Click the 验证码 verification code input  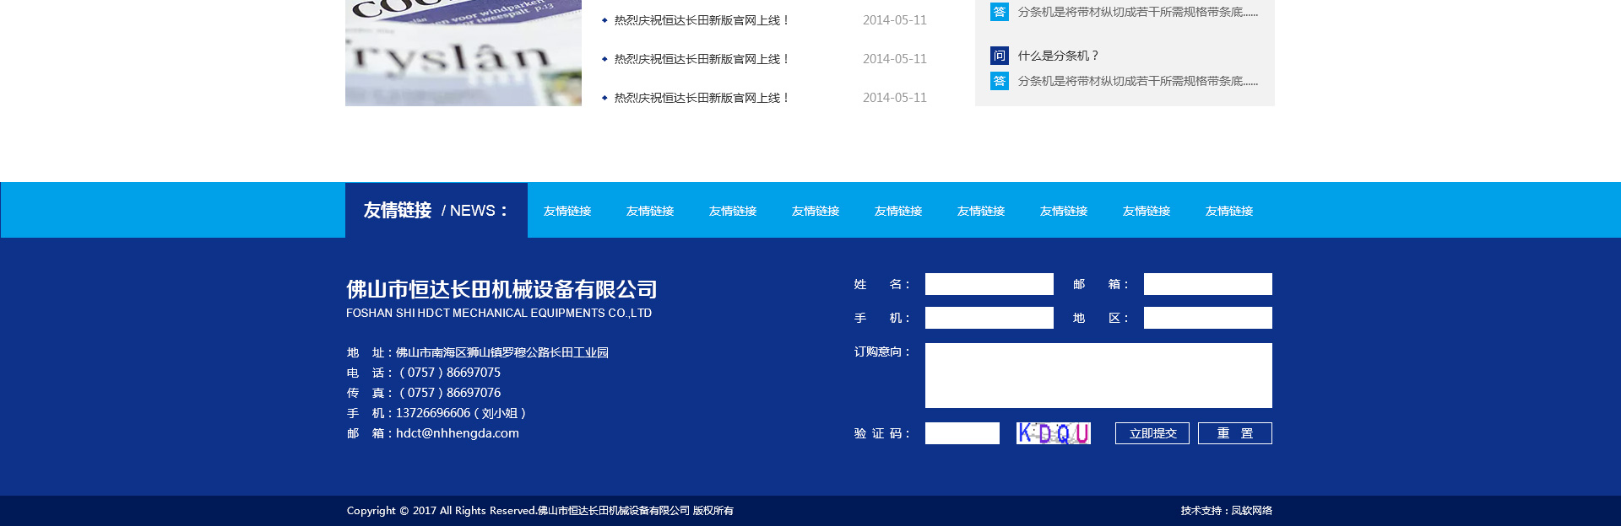962,433
